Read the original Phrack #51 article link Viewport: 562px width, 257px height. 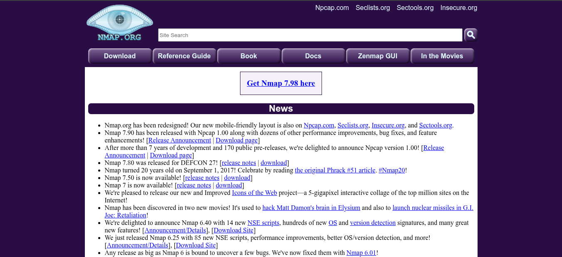[335, 170]
